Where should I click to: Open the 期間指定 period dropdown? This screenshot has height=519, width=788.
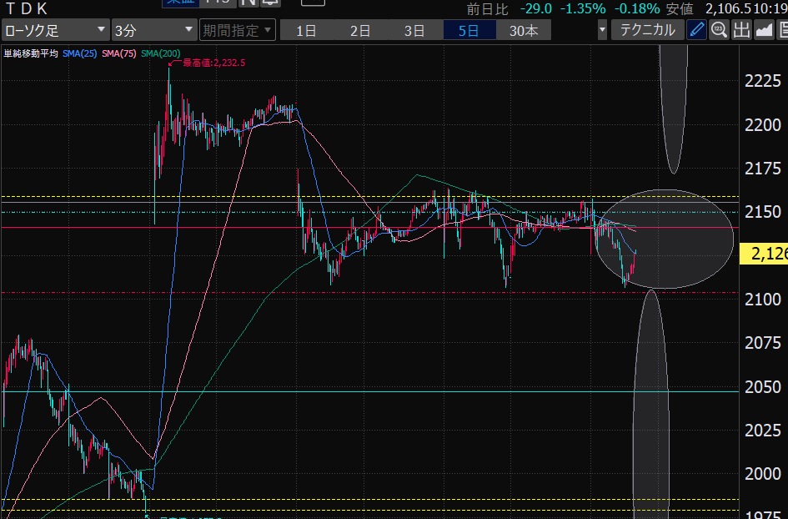click(x=237, y=31)
